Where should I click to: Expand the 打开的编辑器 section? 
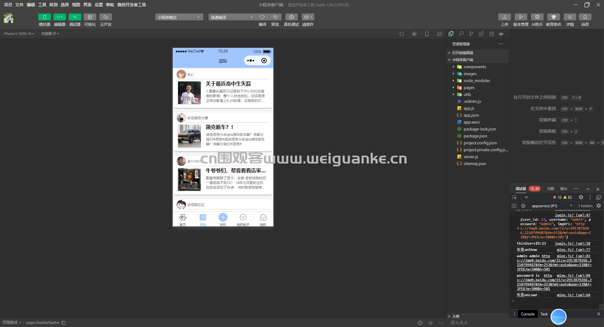tap(478, 53)
